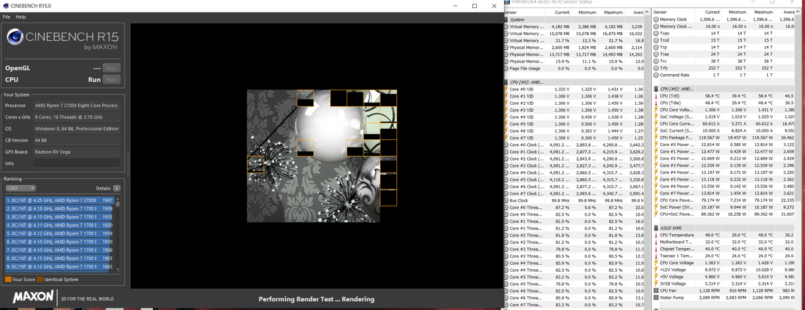Screen dimensions: 805x310
Task: Click the clock icon beside Command Rate
Action: click(656, 75)
